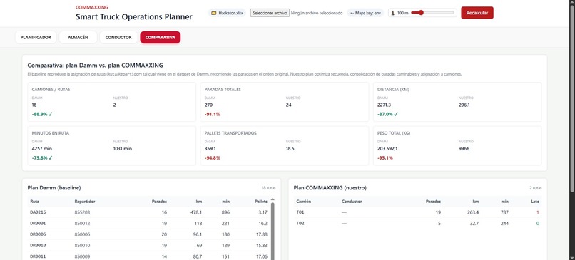
Task: Click the 1031 min Nuestro value
Action: [123, 149]
